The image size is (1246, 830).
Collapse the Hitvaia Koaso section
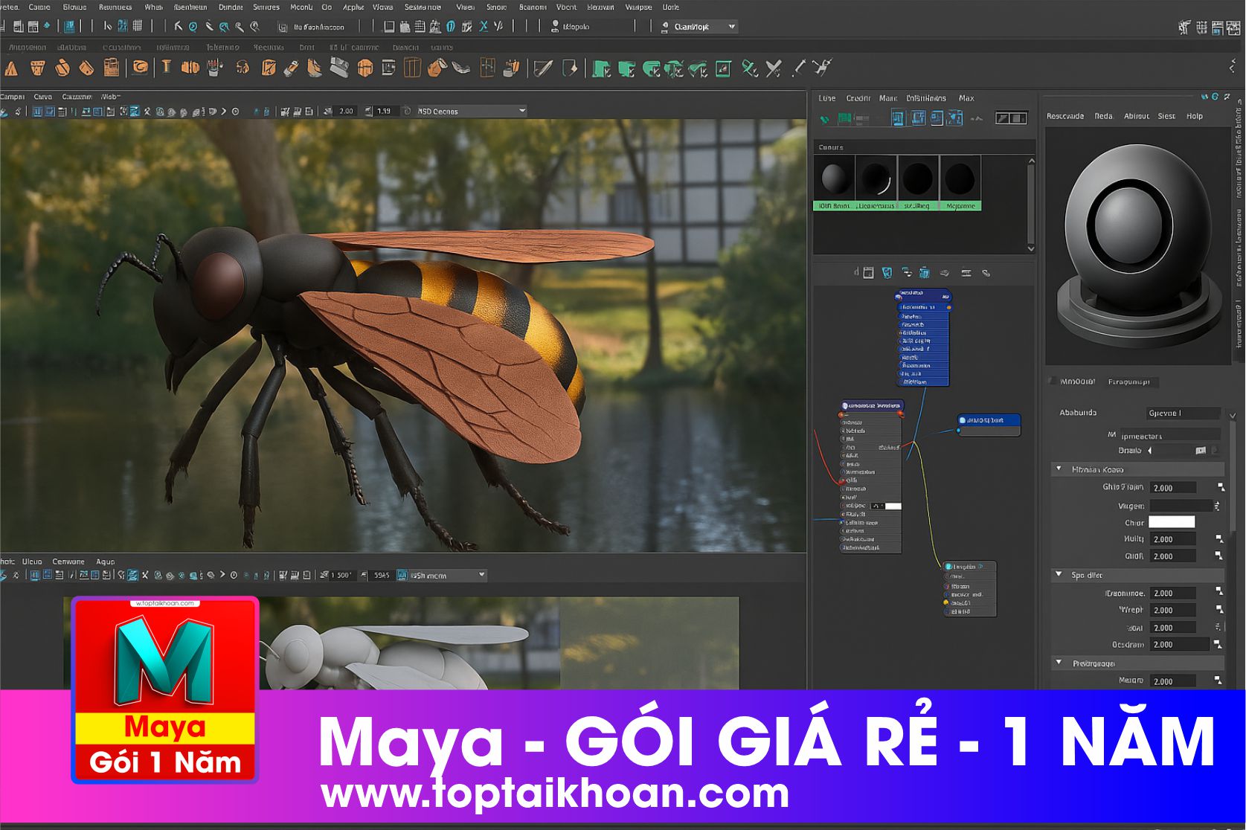[1059, 469]
